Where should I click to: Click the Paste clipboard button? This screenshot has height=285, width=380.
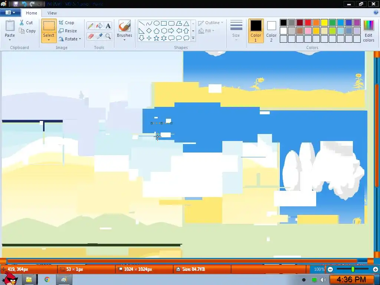(x=10, y=26)
